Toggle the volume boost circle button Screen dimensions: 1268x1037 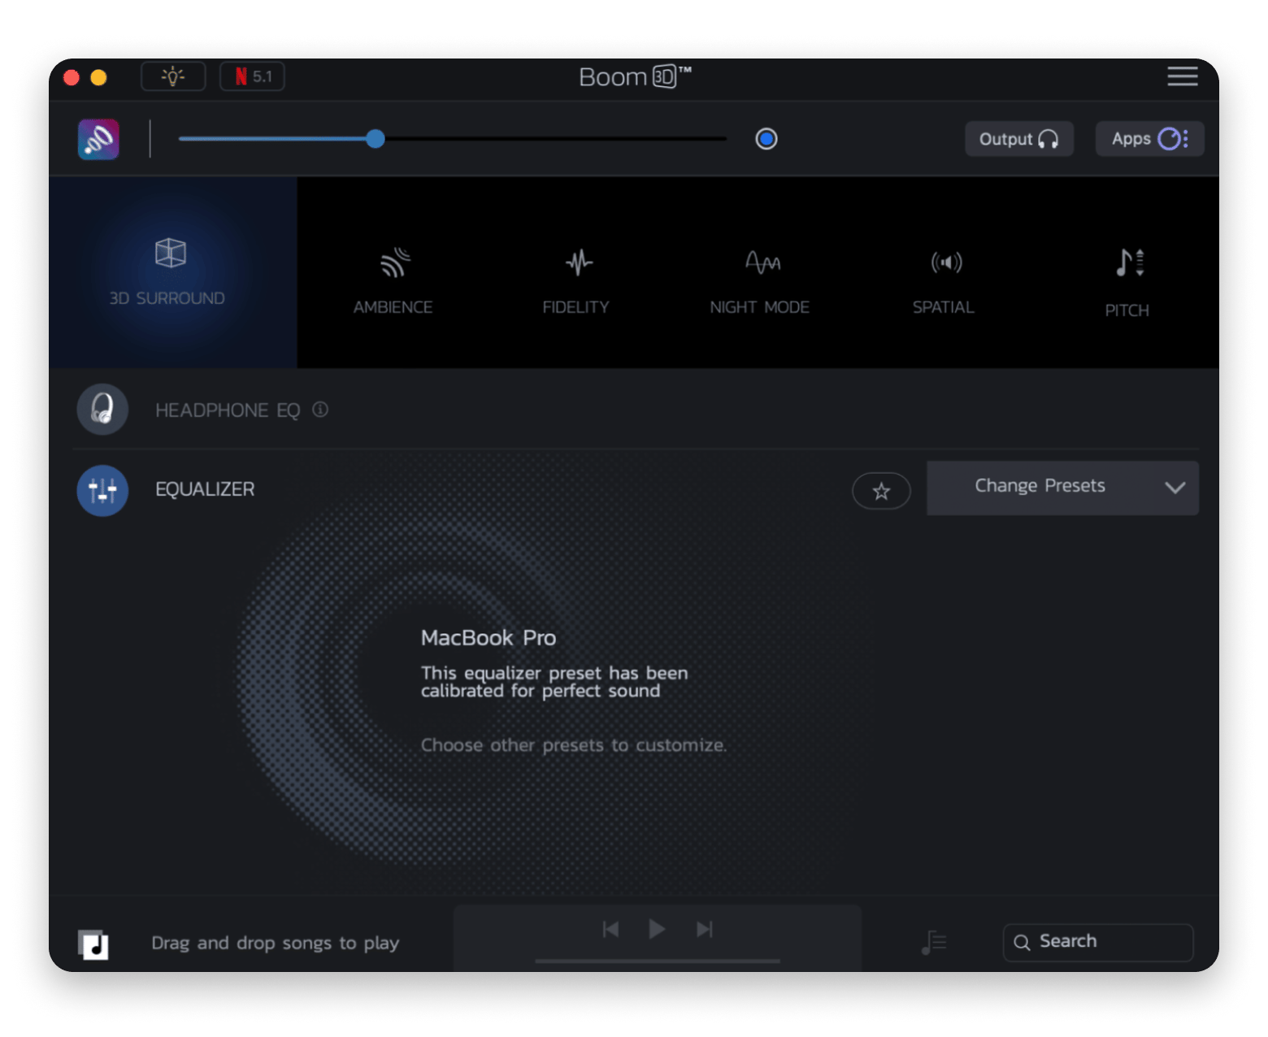pyautogui.click(x=766, y=139)
